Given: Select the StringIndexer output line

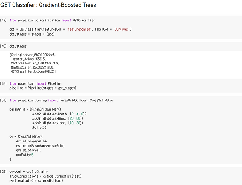Looking at the screenshot, I should (33, 55).
